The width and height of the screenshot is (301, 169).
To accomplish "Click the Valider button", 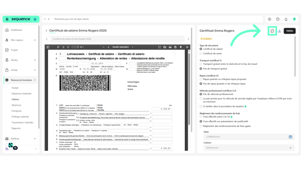I will pos(290,31).
